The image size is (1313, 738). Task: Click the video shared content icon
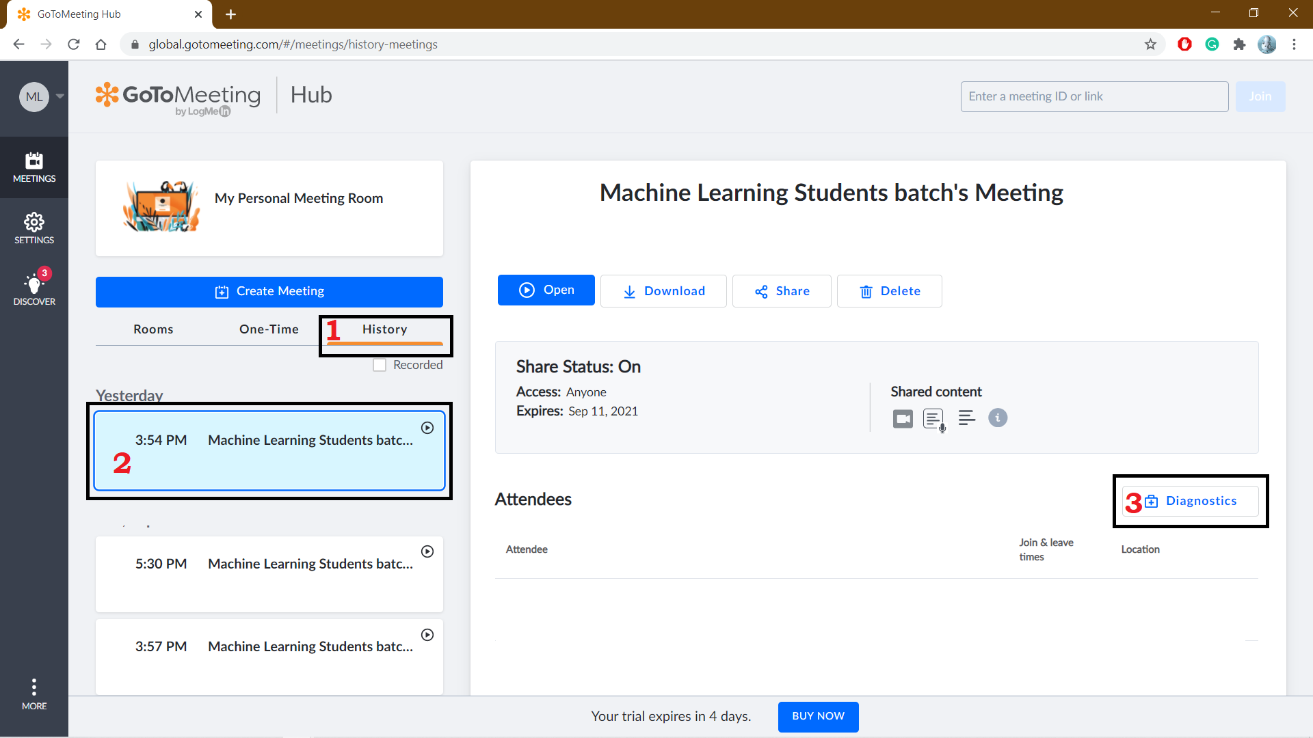pyautogui.click(x=902, y=418)
